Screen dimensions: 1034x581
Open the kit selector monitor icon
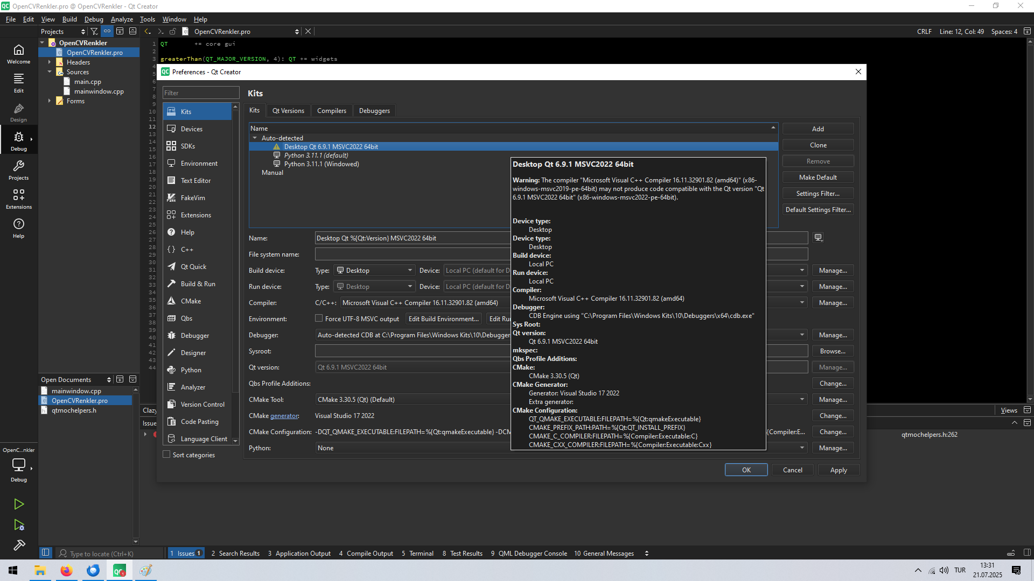click(x=19, y=465)
